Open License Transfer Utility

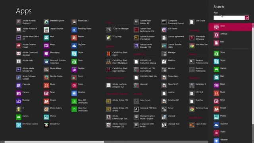point(172,46)
